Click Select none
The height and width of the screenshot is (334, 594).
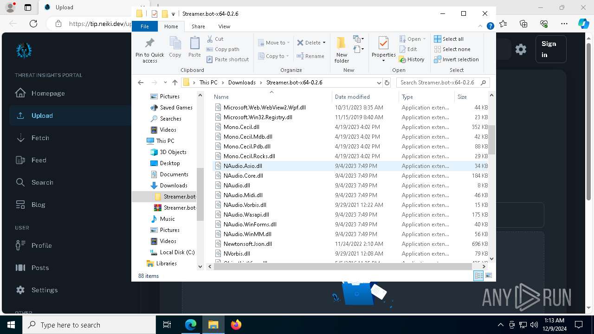(x=452, y=49)
